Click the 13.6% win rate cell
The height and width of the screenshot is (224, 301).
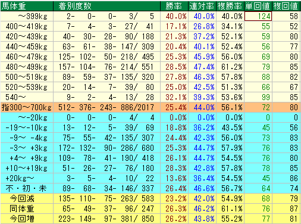pyautogui.click(x=174, y=178)
